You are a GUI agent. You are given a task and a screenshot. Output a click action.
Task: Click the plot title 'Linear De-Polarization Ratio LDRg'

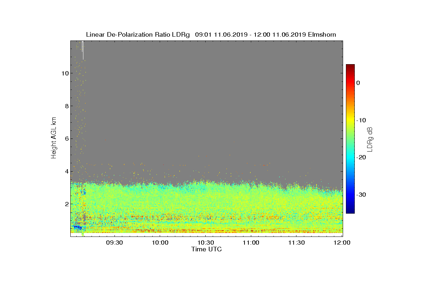tap(138, 35)
